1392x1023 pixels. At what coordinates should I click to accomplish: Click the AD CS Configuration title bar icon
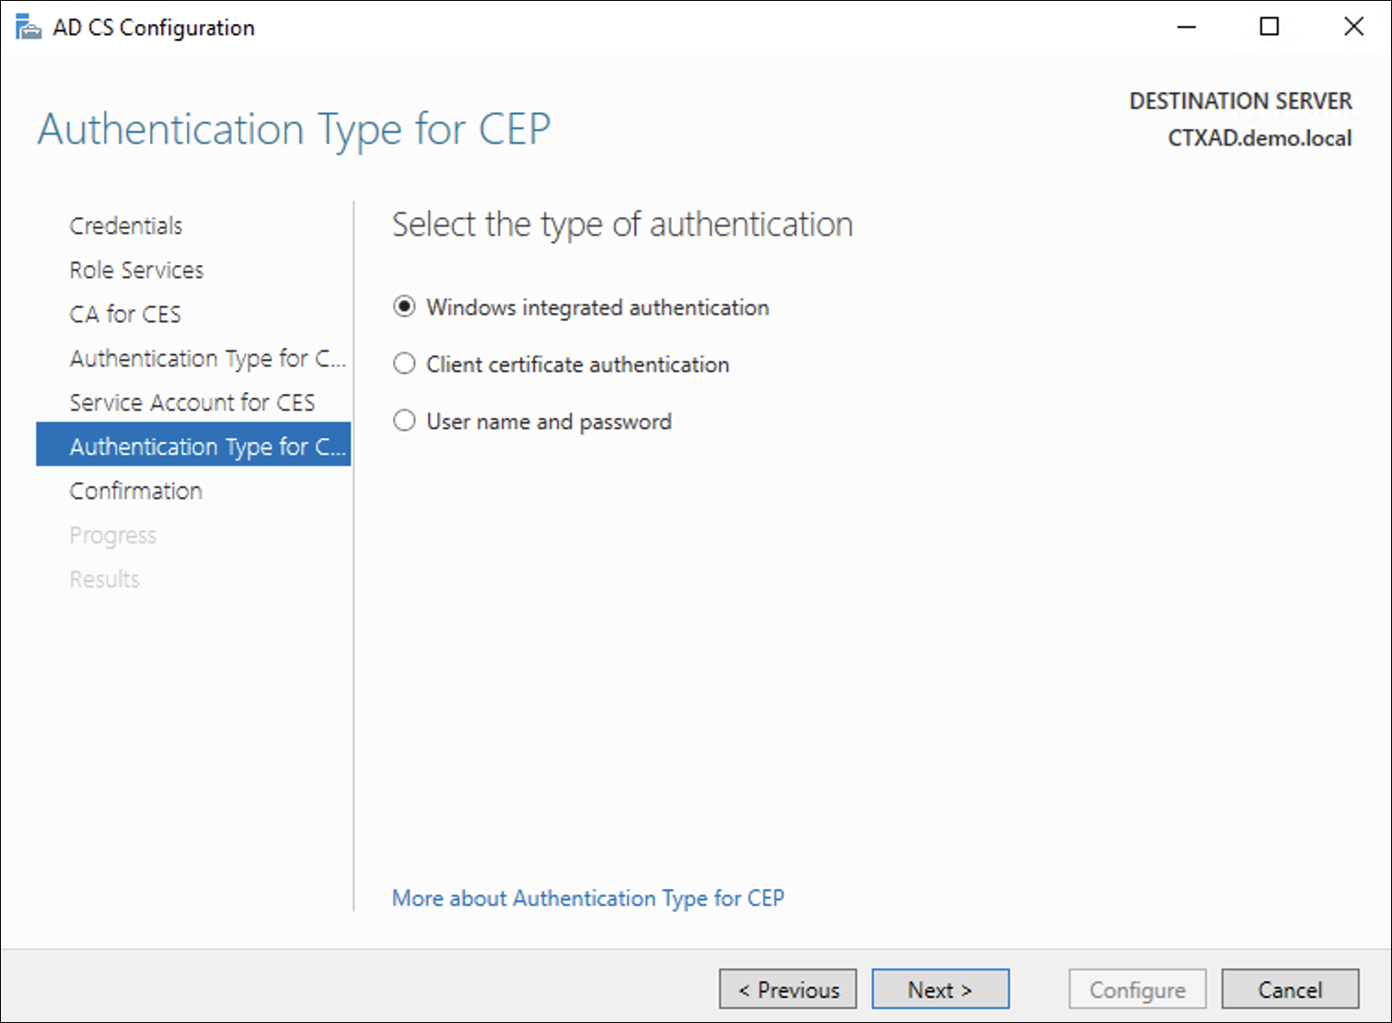(x=28, y=27)
